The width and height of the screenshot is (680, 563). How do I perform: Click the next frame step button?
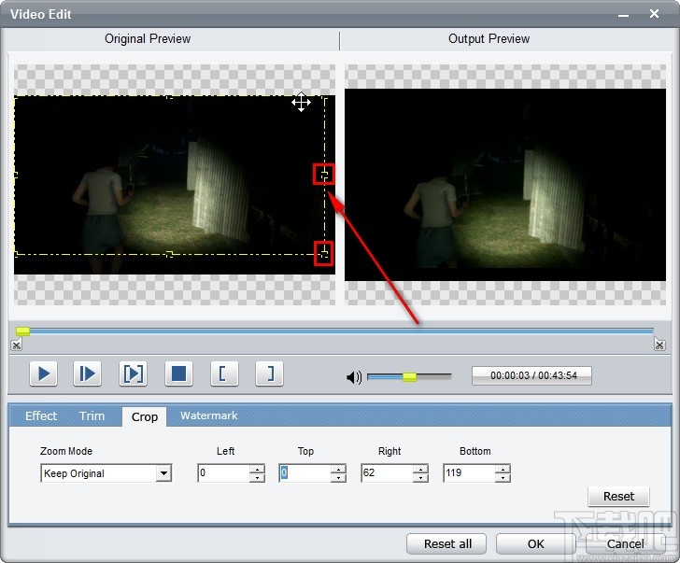[x=87, y=374]
